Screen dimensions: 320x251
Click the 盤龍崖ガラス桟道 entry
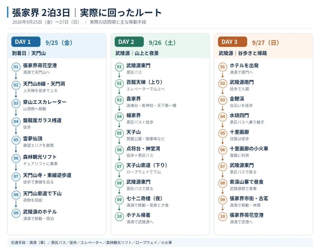pos(42,121)
